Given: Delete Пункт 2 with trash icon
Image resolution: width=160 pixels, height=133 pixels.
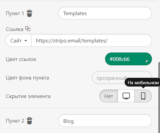Looking at the screenshot, I should click(x=29, y=121).
